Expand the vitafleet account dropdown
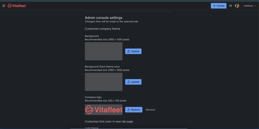 pyautogui.click(x=250, y=6)
